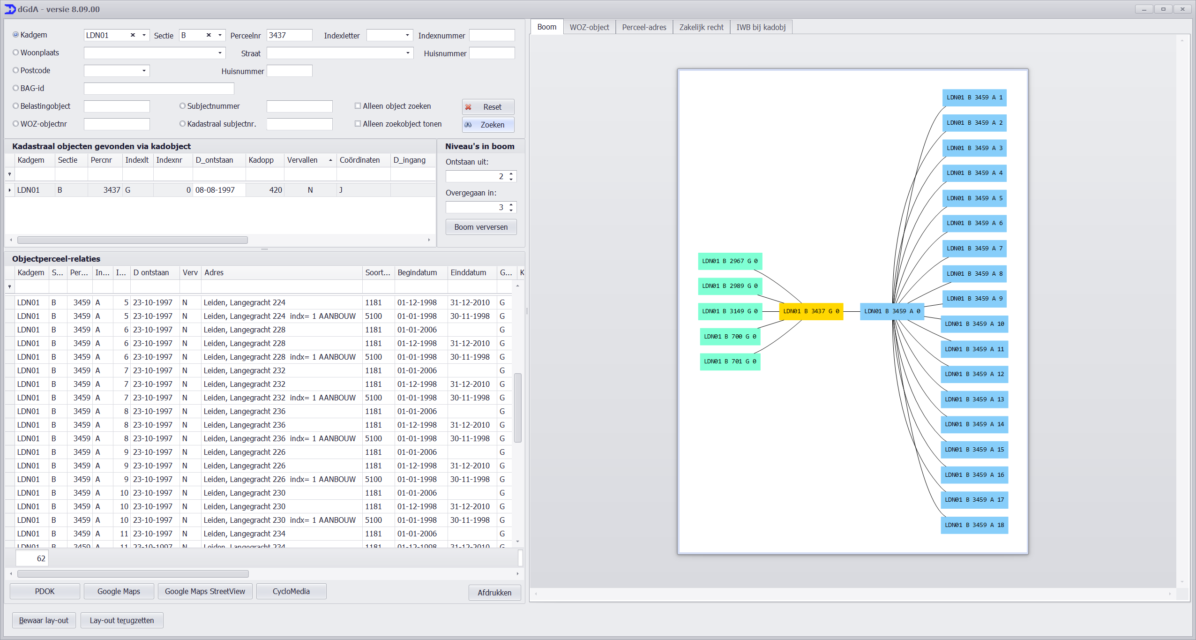
Task: Open the Perceel-adres tab
Action: point(644,27)
